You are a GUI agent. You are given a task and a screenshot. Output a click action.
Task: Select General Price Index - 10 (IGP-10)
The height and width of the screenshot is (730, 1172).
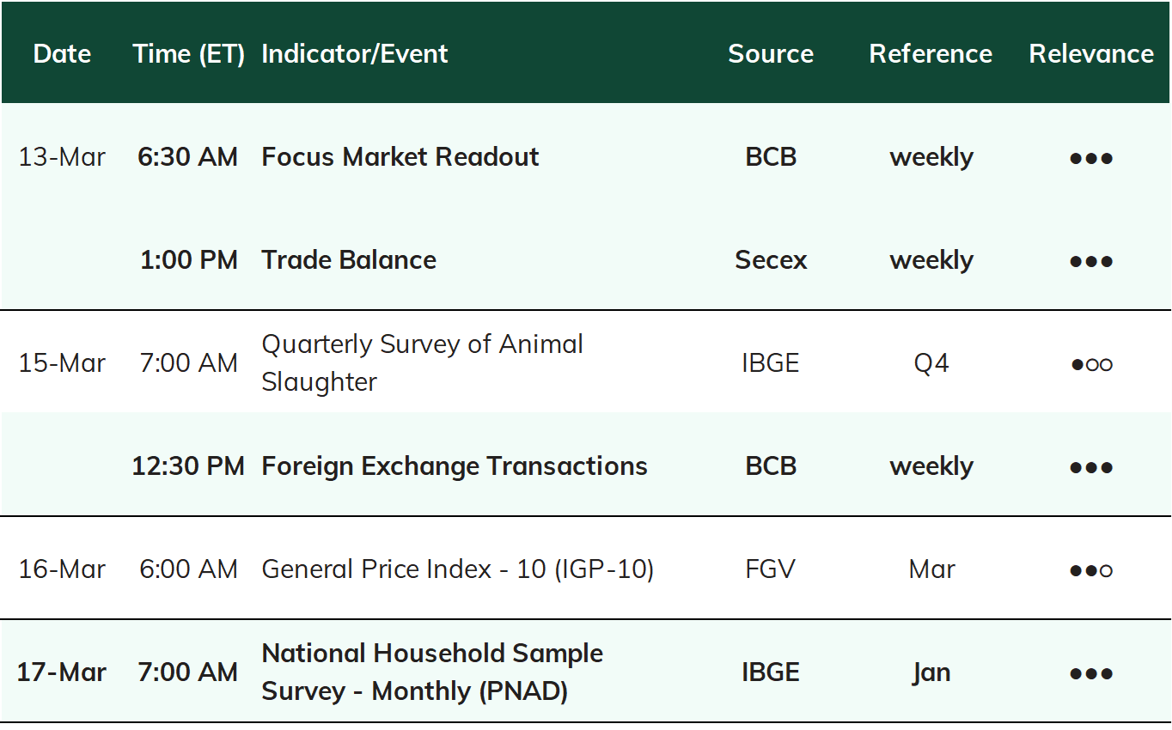coord(458,569)
